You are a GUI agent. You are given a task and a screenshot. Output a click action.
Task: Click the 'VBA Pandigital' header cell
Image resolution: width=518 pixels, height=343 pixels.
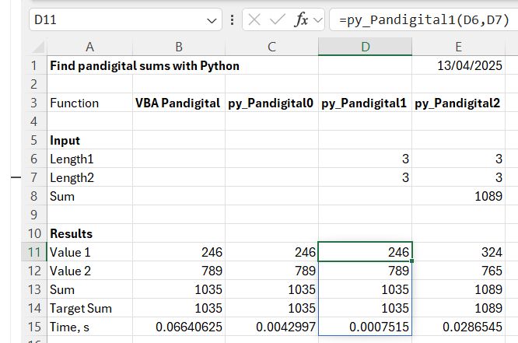point(179,103)
